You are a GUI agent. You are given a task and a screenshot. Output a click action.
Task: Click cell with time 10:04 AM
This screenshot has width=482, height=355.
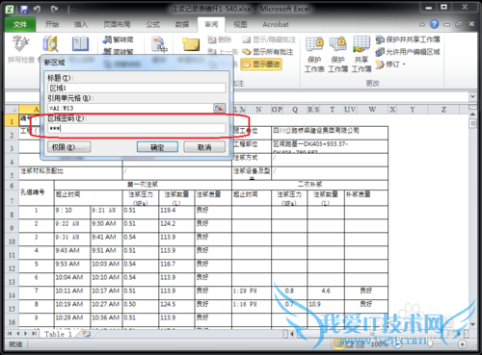pos(72,279)
